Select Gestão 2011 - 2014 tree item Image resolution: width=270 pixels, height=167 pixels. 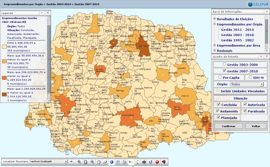pos(237,30)
